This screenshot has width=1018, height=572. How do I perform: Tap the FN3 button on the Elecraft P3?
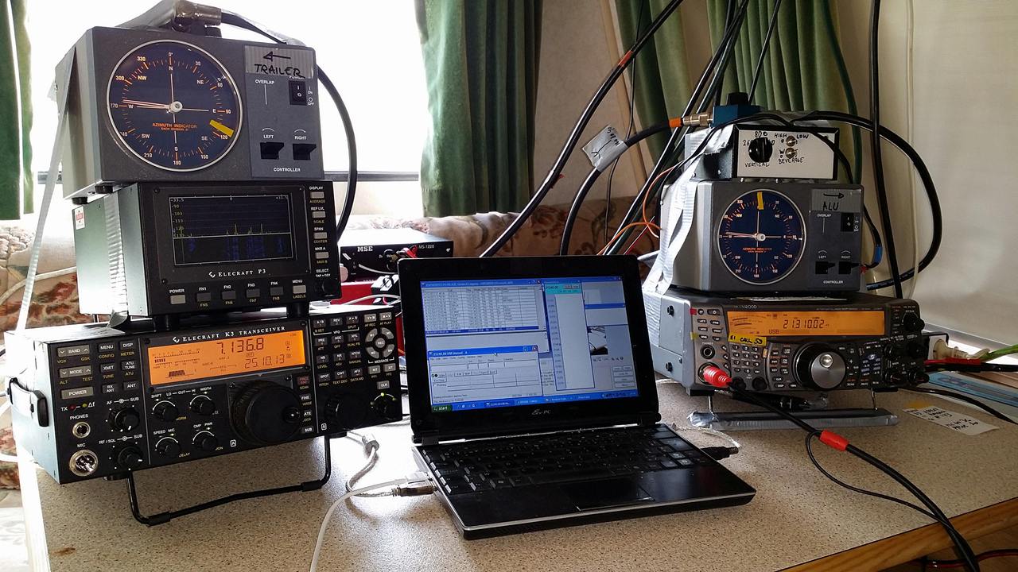[253, 293]
